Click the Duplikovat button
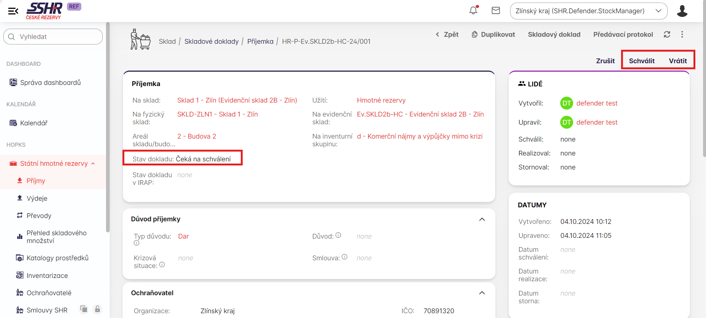This screenshot has width=706, height=318. (x=493, y=34)
